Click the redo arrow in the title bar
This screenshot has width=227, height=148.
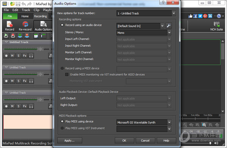point(30,4)
